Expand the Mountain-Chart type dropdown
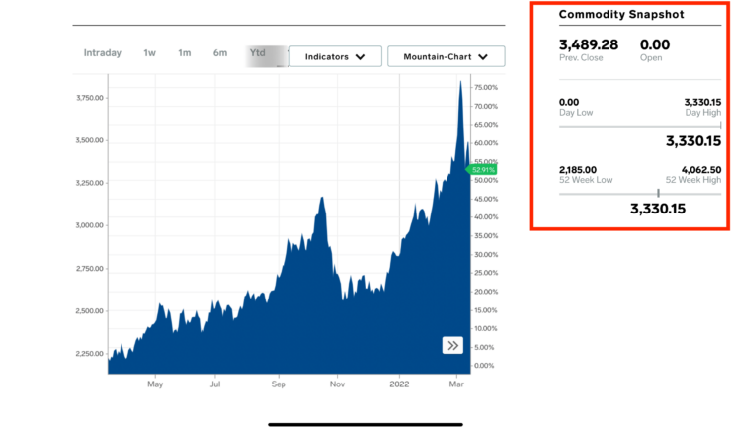Screen dimensions: 731x427 (x=446, y=57)
